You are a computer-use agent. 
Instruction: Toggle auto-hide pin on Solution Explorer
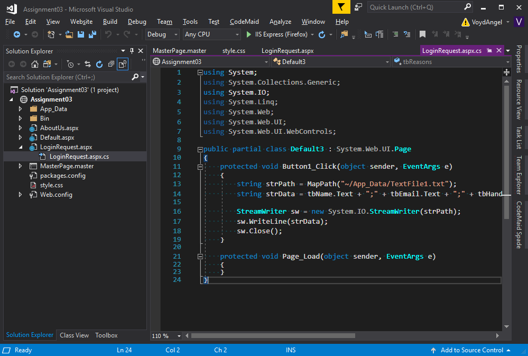(x=132, y=51)
